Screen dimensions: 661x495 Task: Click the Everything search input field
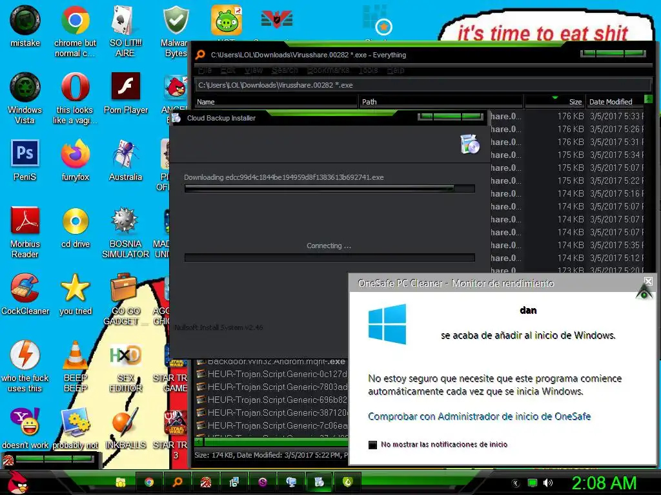click(423, 85)
